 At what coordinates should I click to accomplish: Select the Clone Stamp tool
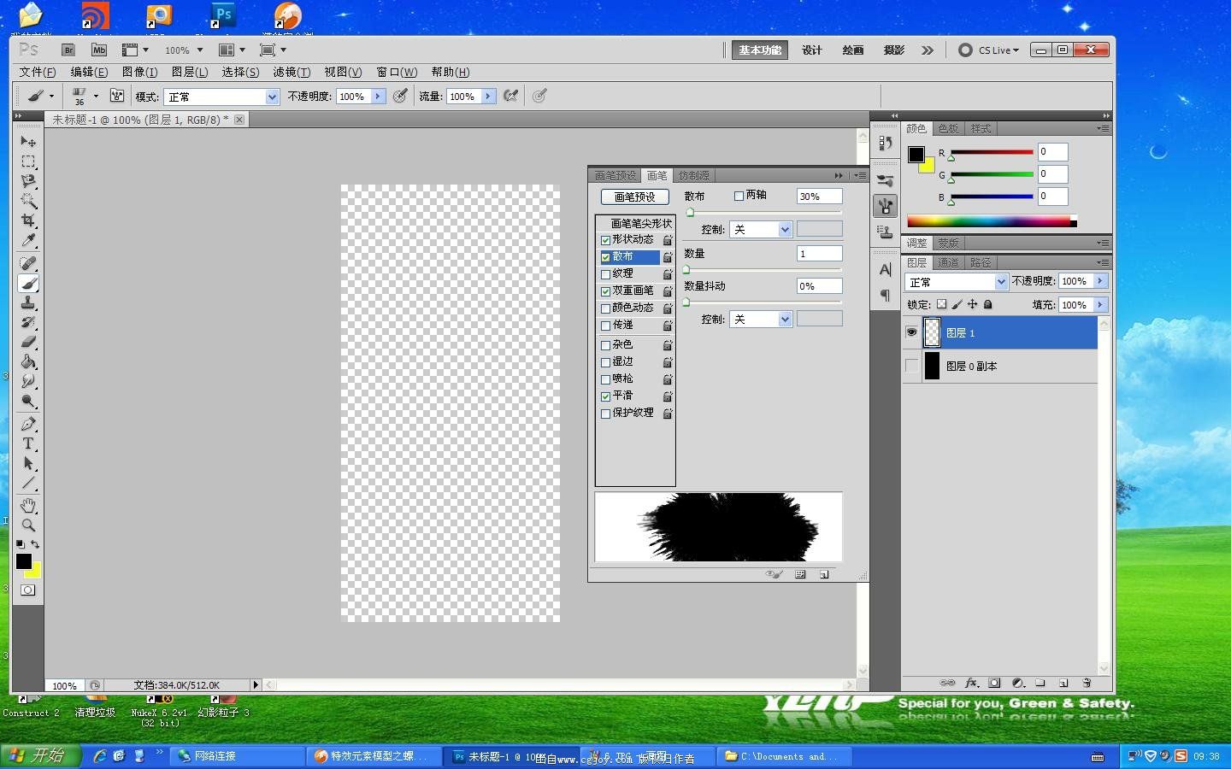(28, 302)
